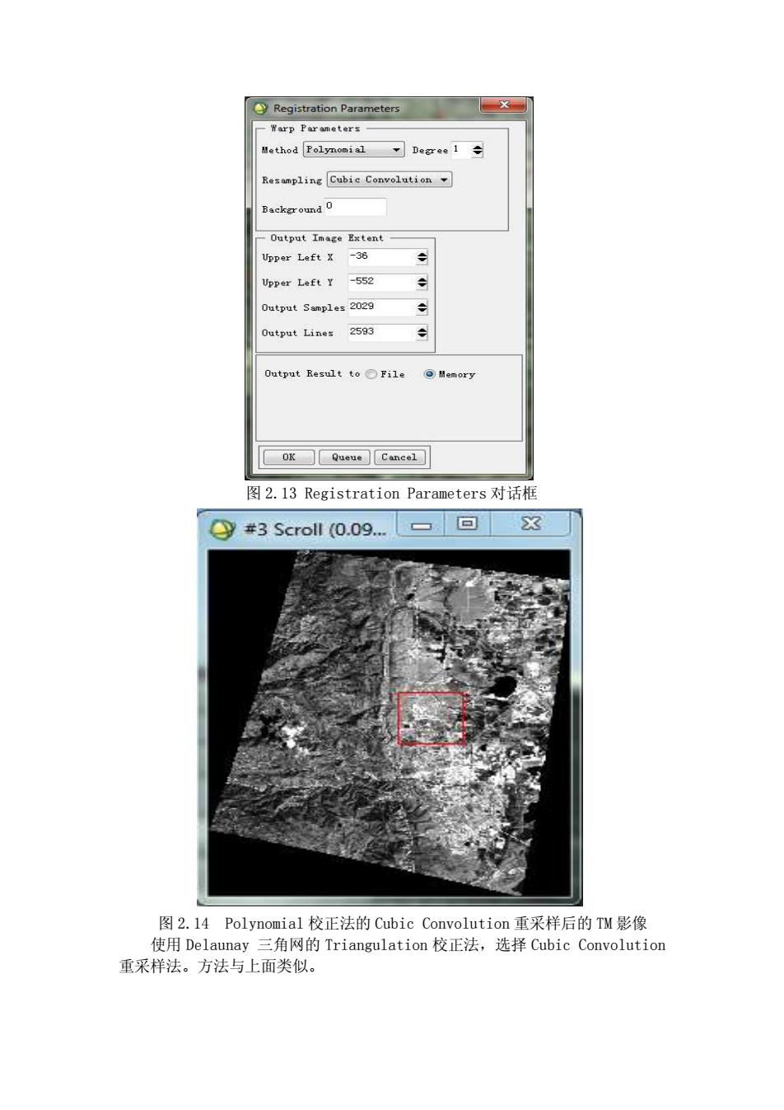Viewport: 784px width, 1110px height.
Task: Click the Upper Left X field
Action: point(381,257)
